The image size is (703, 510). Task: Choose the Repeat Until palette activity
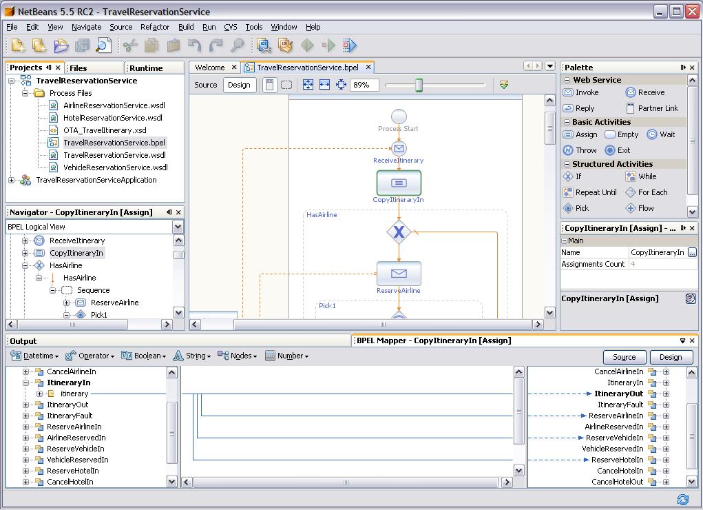tap(590, 192)
